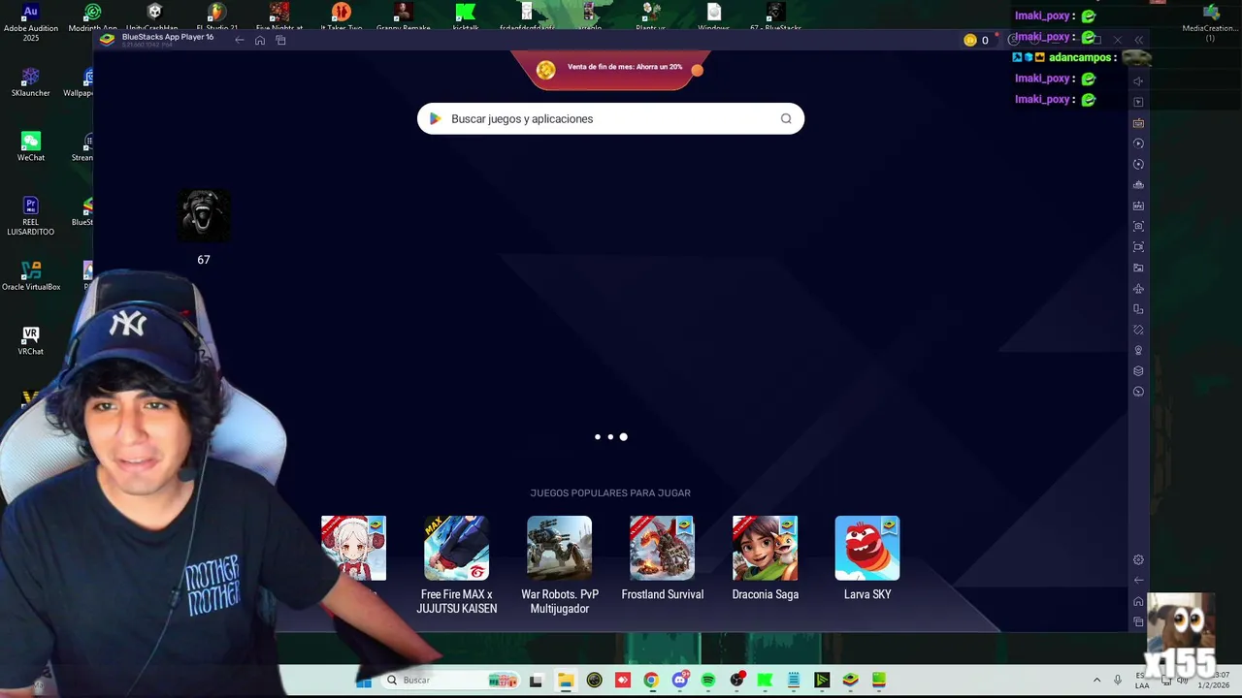The image size is (1242, 698).
Task: Select the third carousel page dot
Action: 623,437
